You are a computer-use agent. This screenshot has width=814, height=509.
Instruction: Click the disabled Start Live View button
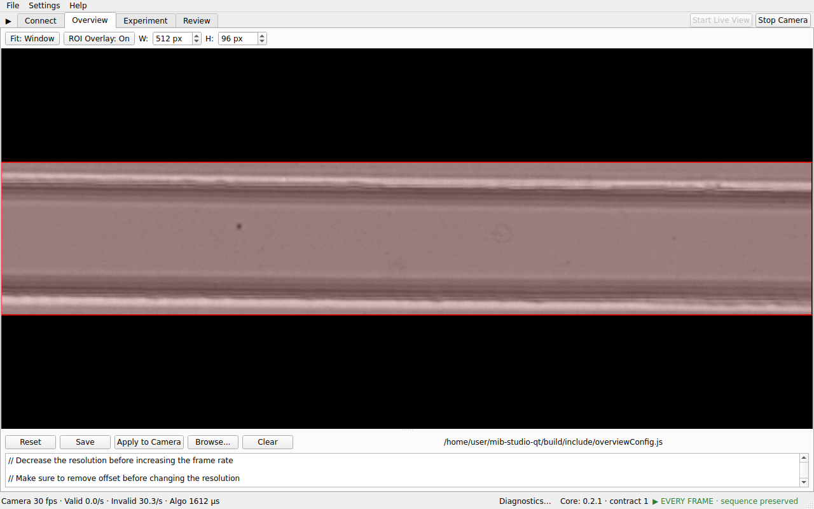click(721, 20)
